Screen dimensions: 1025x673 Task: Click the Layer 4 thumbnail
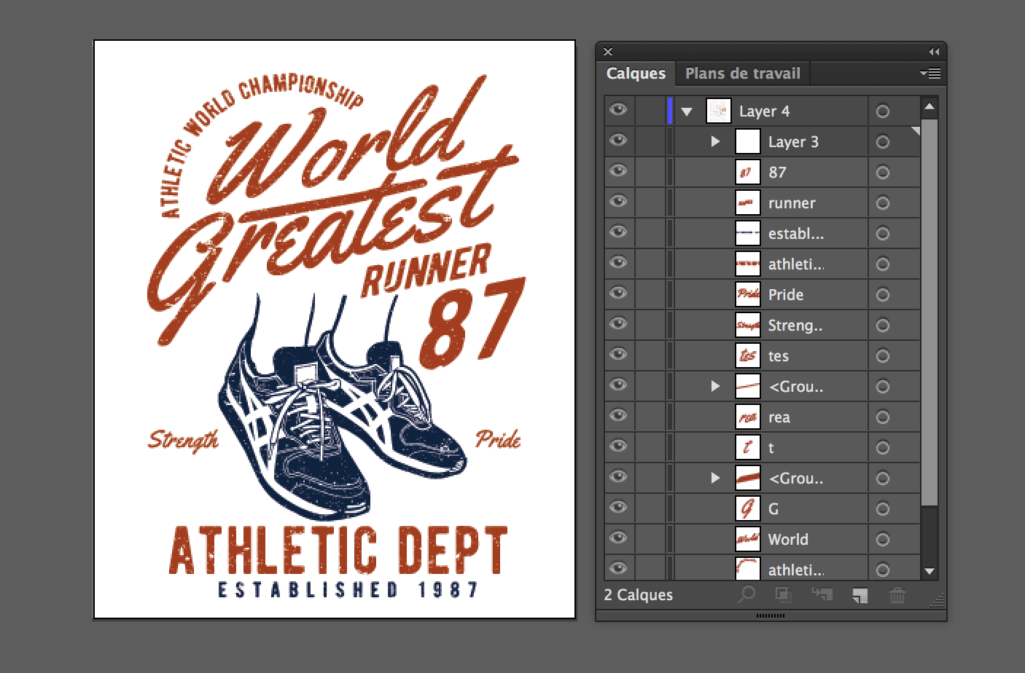click(x=718, y=111)
